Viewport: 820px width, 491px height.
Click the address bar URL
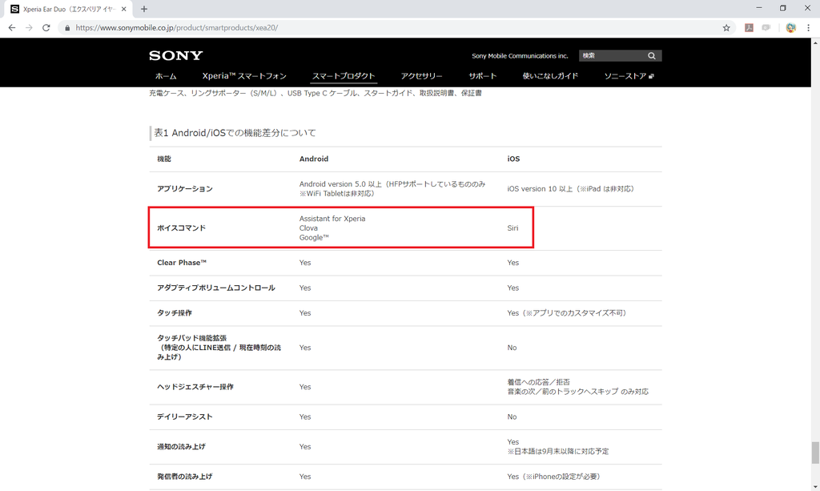[x=177, y=28]
